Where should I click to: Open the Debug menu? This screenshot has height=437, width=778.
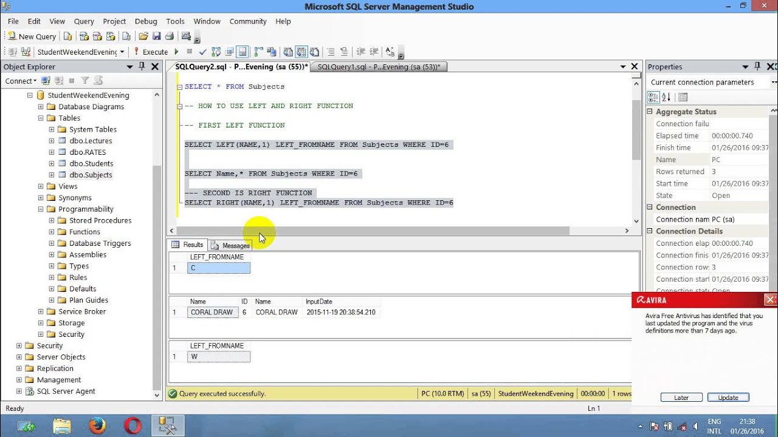[x=146, y=21]
